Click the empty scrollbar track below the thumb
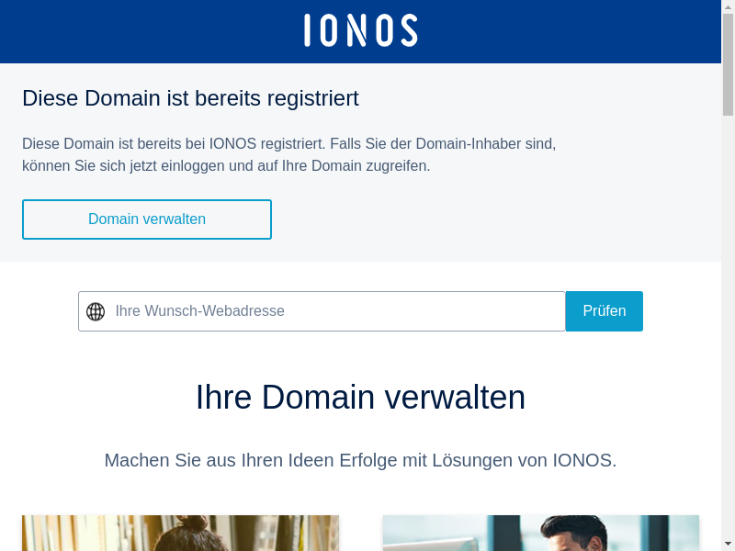 (728, 321)
